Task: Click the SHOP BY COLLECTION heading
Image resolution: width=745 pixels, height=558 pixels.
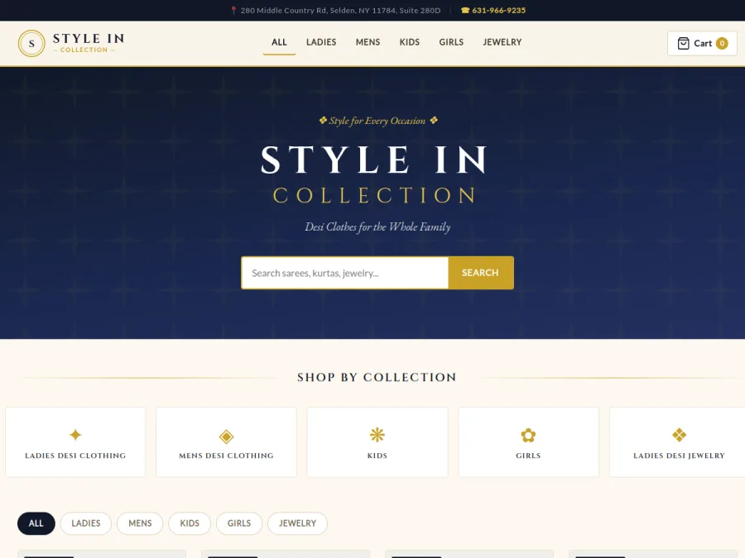Action: point(377,377)
